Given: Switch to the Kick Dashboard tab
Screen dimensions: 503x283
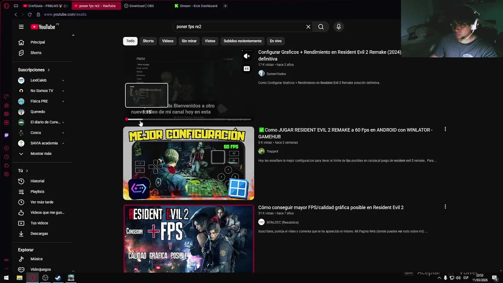Looking at the screenshot, I should click(x=196, y=6).
